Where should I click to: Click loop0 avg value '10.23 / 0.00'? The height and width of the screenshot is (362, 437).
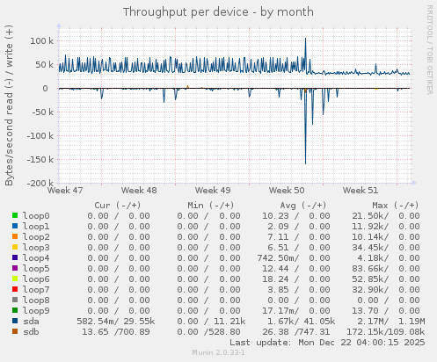tap(295, 216)
